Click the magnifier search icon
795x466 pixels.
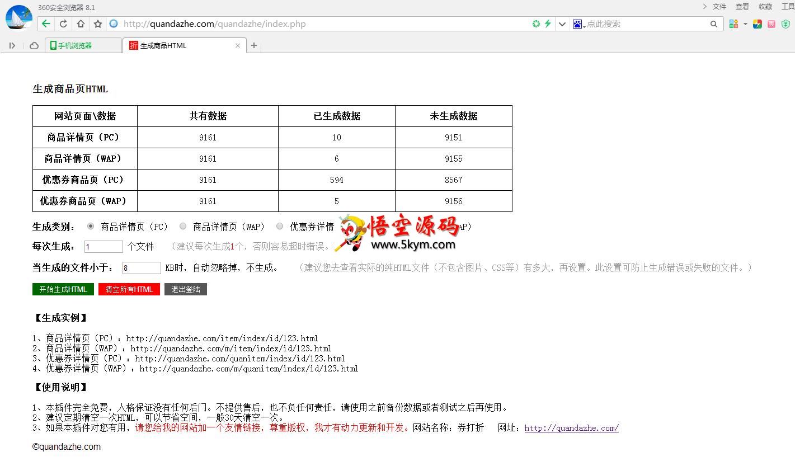[x=714, y=24]
